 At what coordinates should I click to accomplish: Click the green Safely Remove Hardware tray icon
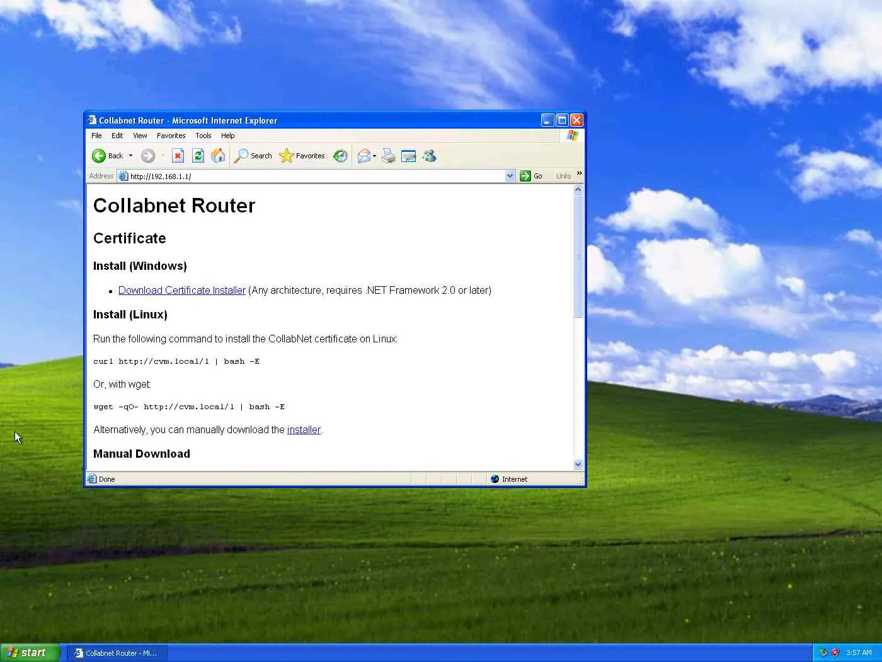tap(823, 653)
